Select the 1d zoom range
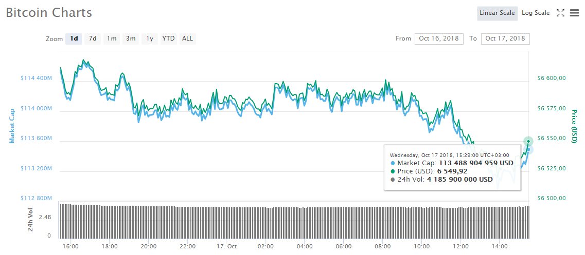This screenshot has width=585, height=255. [74, 38]
